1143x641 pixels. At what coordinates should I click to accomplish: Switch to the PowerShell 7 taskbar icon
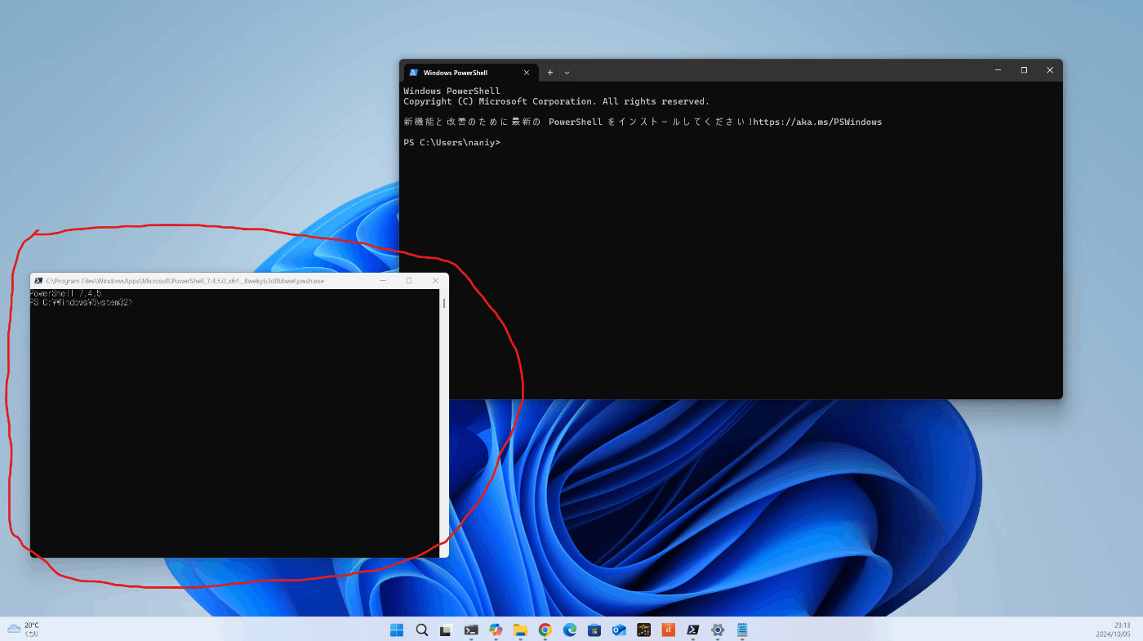tap(692, 630)
